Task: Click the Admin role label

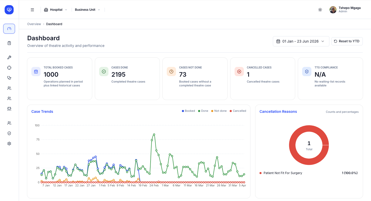Action: [x=343, y=12]
